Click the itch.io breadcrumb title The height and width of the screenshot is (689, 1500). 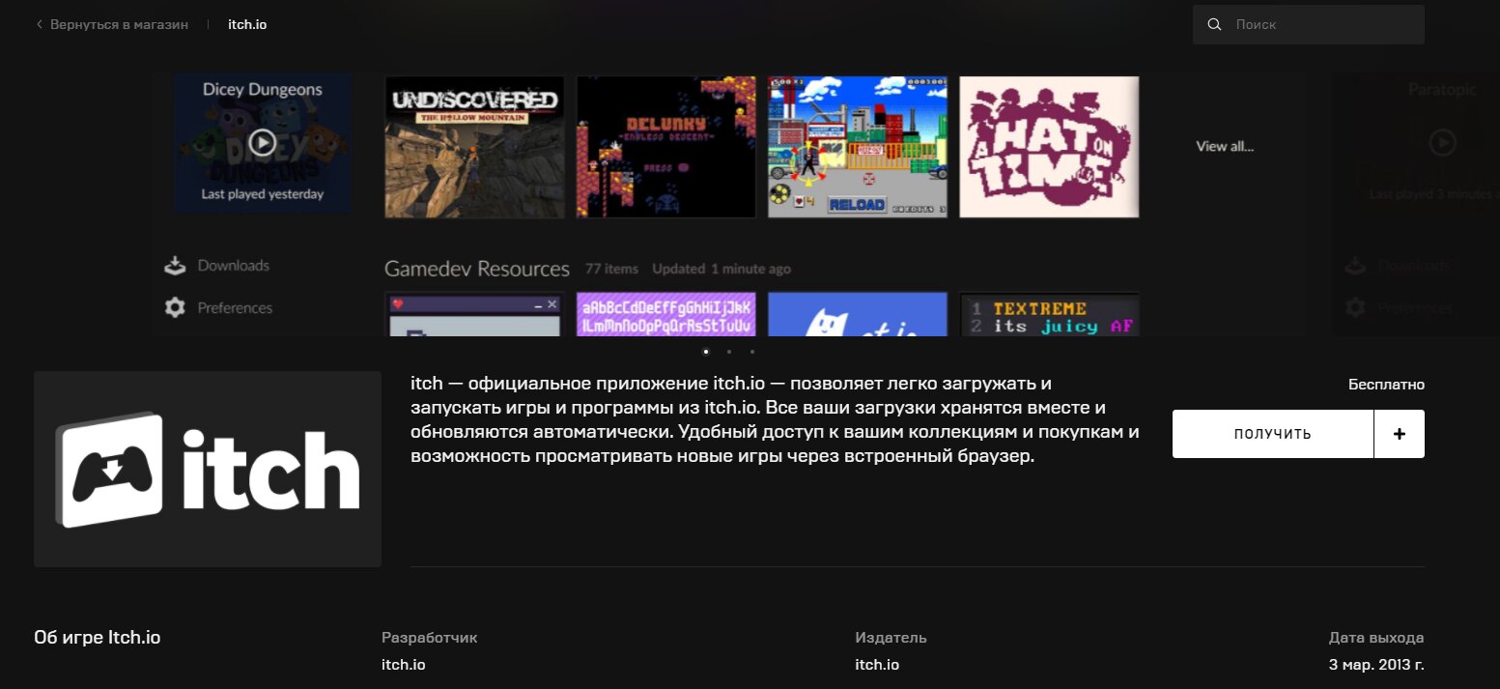coord(247,24)
